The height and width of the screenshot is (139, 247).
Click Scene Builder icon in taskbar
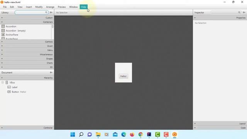pyautogui.click(x=174, y=134)
